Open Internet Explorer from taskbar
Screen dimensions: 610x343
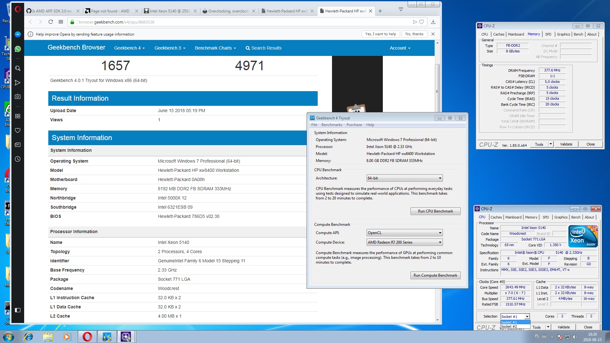(29, 337)
